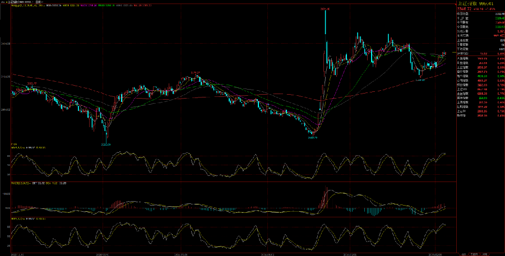Open A股指数 in the index list
Screen dimensions: 505x256
480,58
